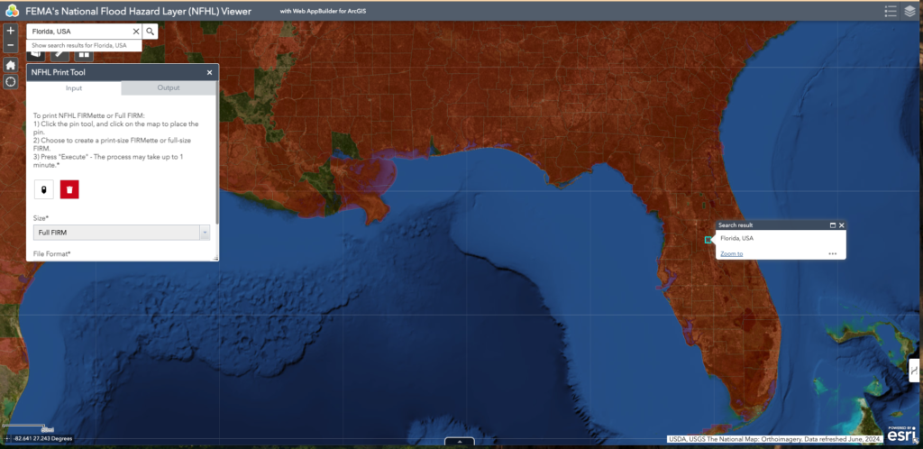Close the Search result popup
This screenshot has height=449, width=923.
[x=842, y=224]
